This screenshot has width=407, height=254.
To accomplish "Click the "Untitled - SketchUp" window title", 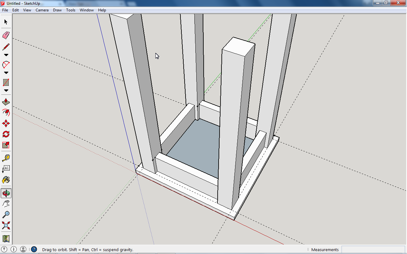I will pos(23,3).
